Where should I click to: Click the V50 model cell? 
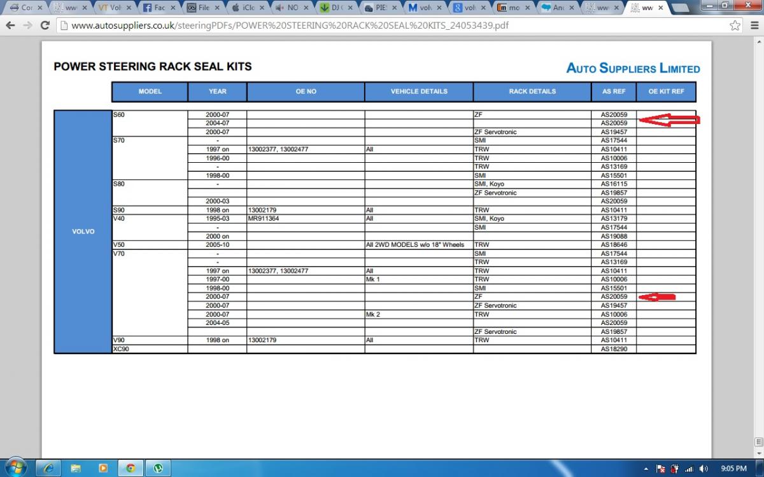coord(150,245)
